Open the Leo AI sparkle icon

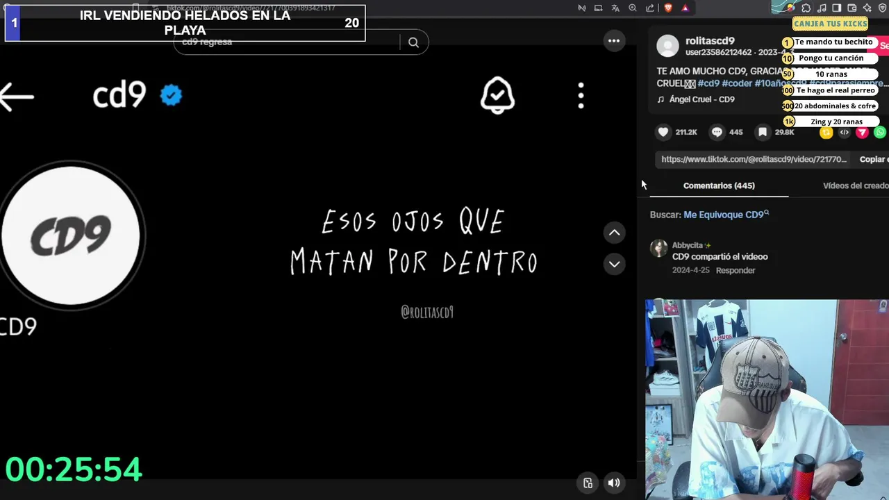[x=867, y=8]
